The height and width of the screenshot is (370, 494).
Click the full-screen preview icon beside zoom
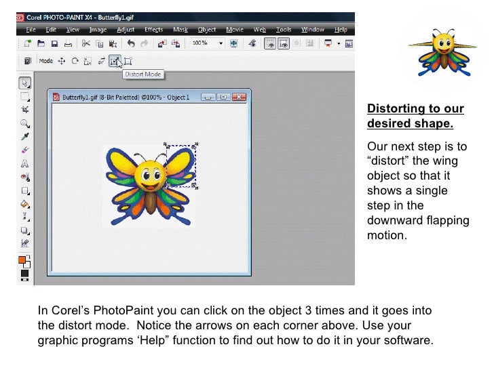233,43
